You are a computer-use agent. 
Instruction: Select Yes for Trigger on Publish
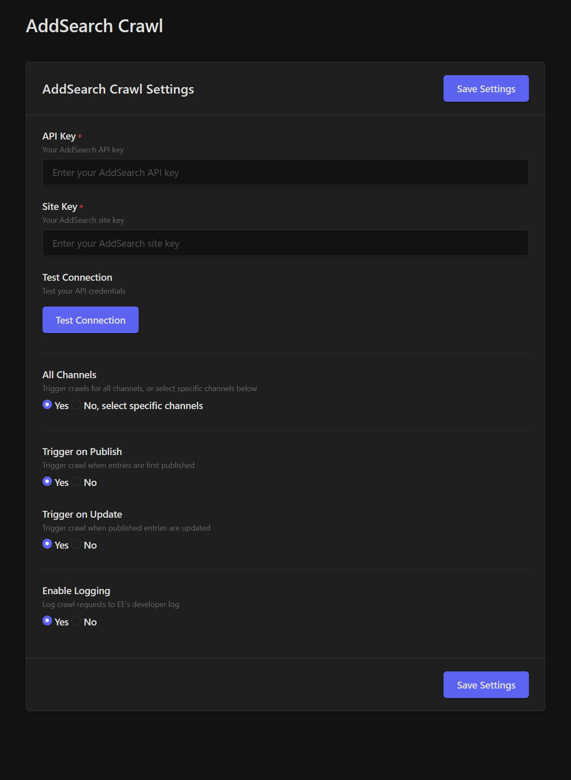[47, 481]
